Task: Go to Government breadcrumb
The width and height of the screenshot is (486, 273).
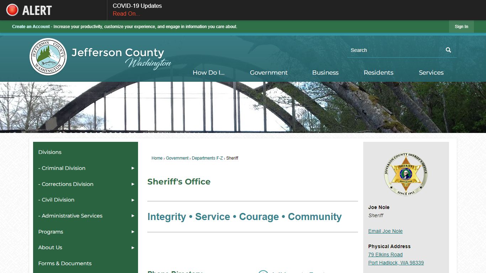Action: (177, 158)
